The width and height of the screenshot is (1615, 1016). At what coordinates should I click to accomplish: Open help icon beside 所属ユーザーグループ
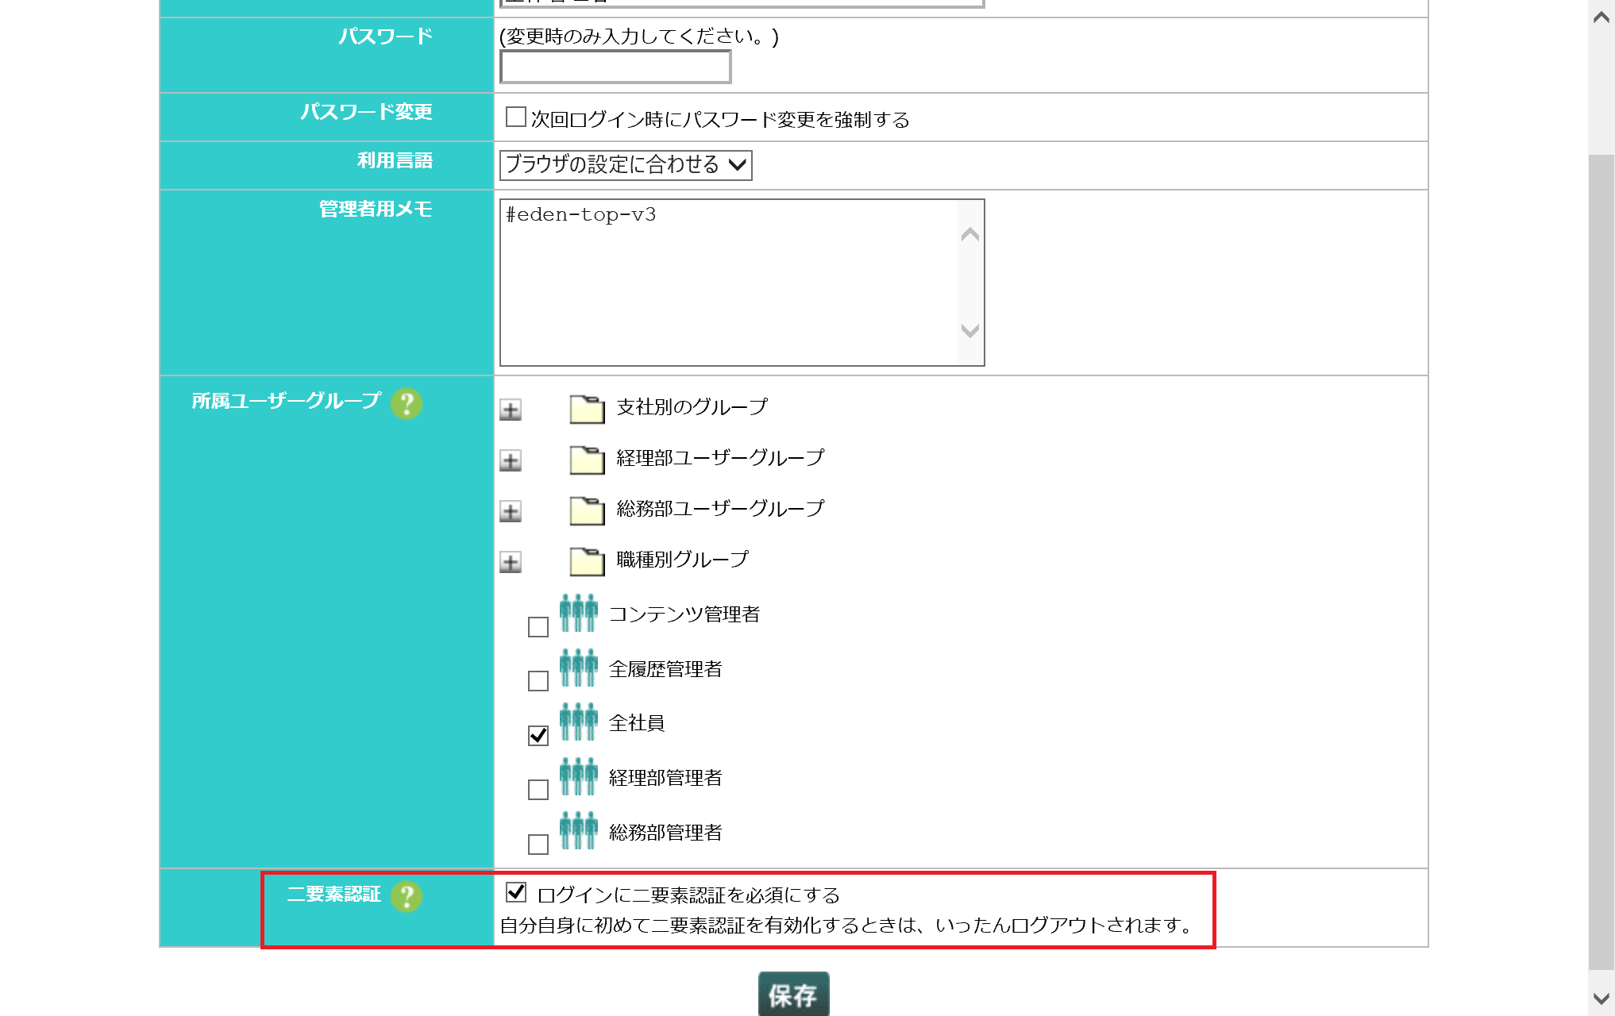(x=407, y=403)
